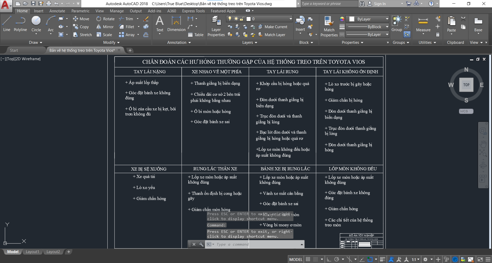Select the Line tool
492x263 pixels.
7,24
